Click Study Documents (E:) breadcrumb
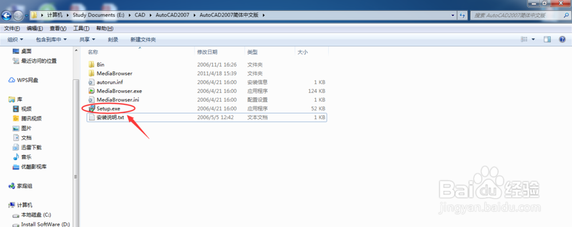The height and width of the screenshot is (227, 572). [98, 15]
